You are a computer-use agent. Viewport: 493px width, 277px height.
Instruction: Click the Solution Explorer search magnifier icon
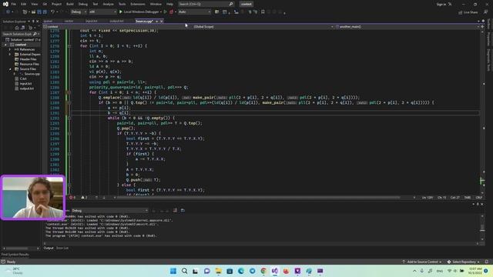tap(35, 34)
